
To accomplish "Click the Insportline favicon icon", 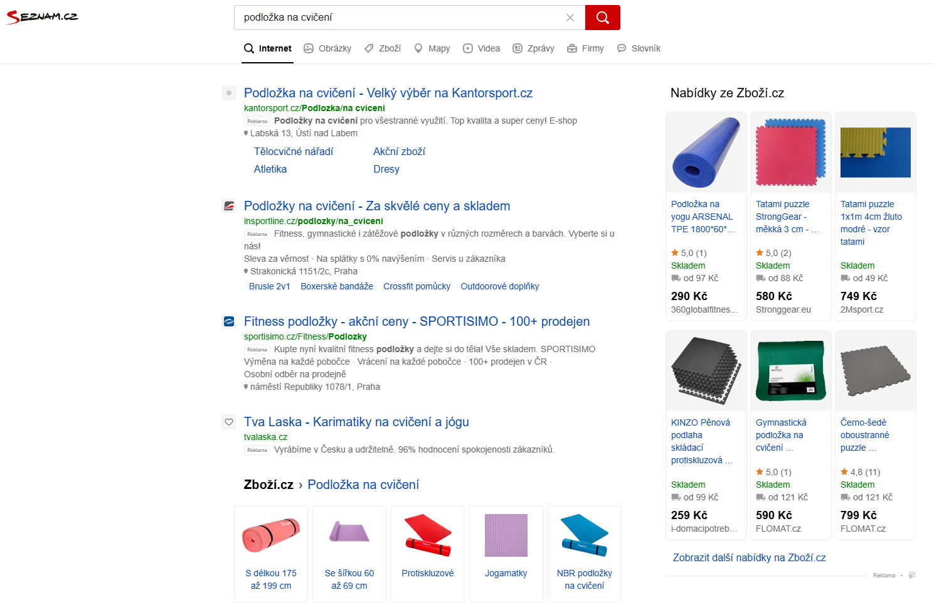I will click(229, 206).
